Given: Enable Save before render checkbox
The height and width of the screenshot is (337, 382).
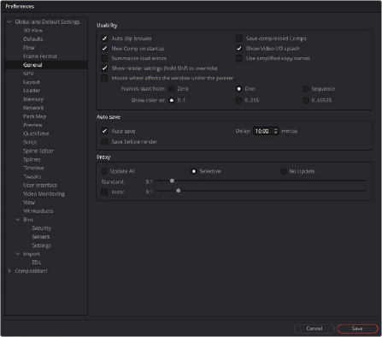Looking at the screenshot, I should pos(104,142).
